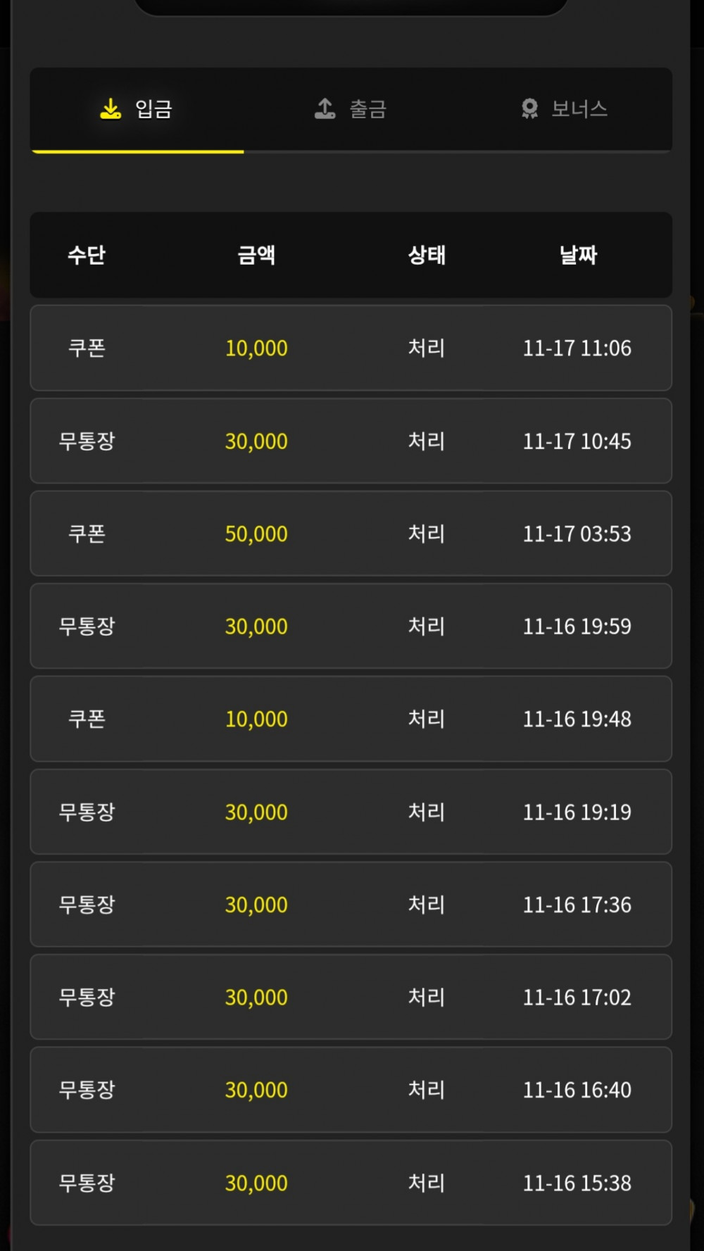Screen dimensions: 704x1251
Task: Select the 50,000 amount in the coupon row
Action: point(256,534)
